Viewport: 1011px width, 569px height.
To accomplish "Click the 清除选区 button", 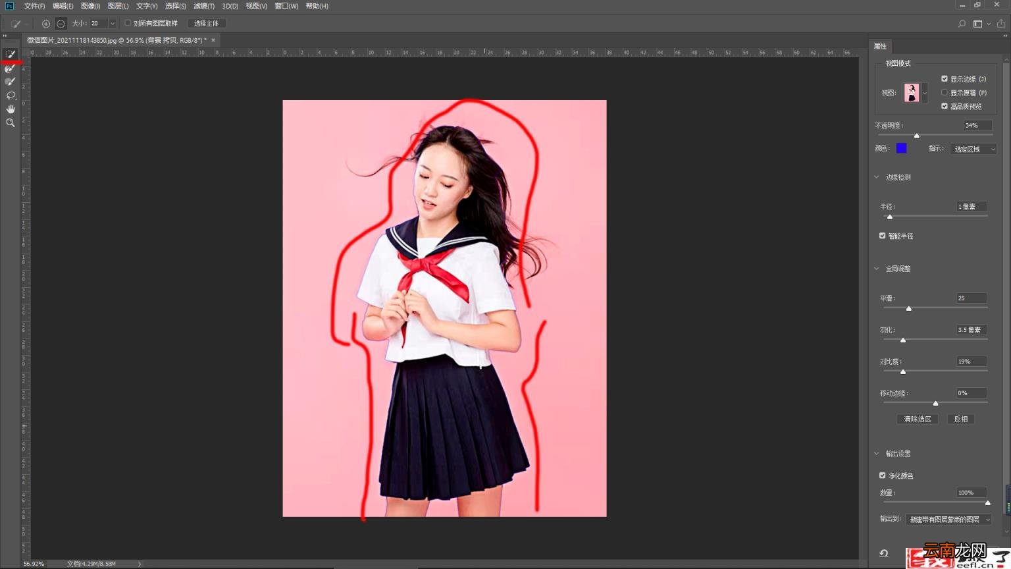I will click(x=918, y=420).
